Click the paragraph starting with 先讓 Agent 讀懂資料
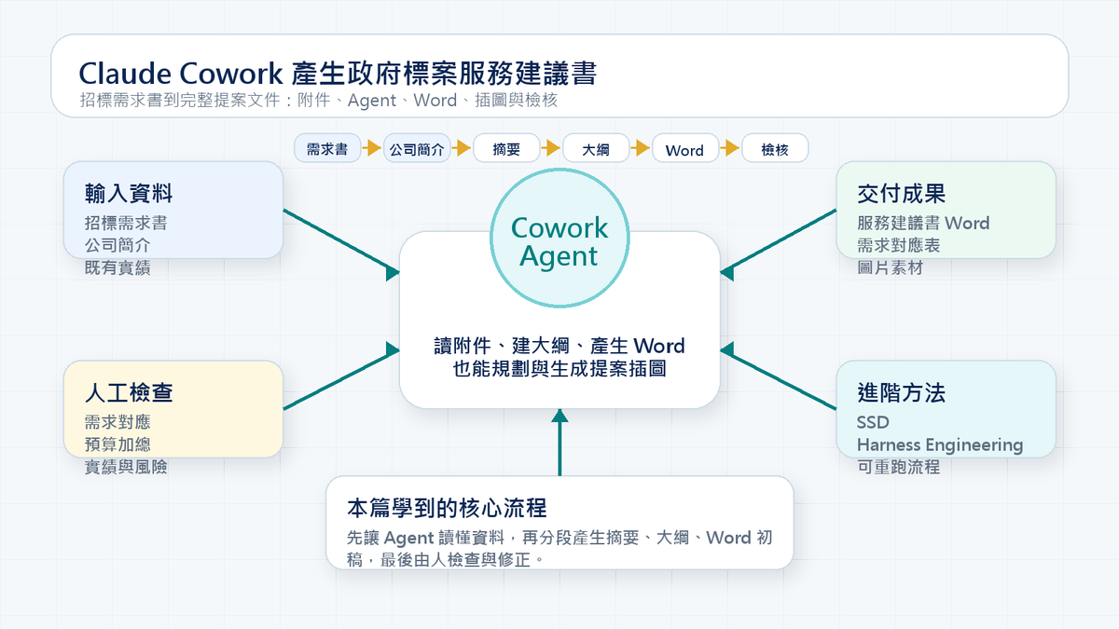Screen dimensions: 1119x629 pos(559,549)
